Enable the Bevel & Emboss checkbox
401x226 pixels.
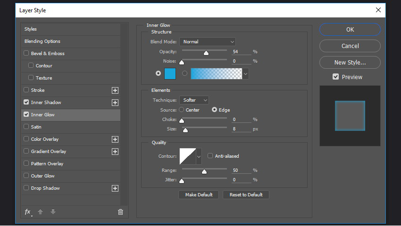(26, 53)
